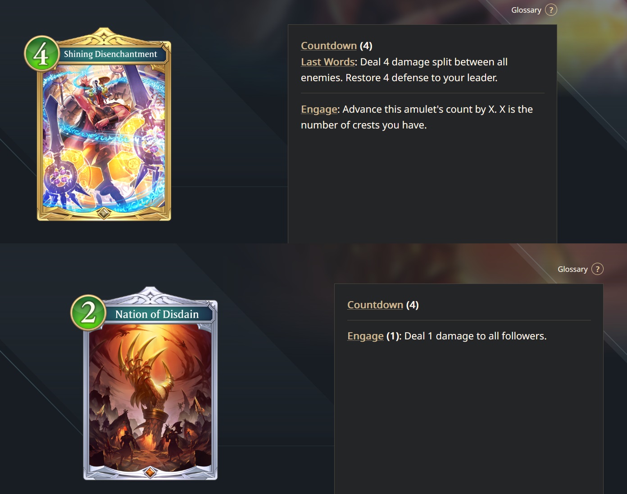Screen dimensions: 627x494
Task: Select the Nation of Disdain card artwork
Action: pos(150,396)
